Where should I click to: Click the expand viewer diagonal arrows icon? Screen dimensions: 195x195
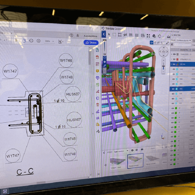[x=167, y=43]
